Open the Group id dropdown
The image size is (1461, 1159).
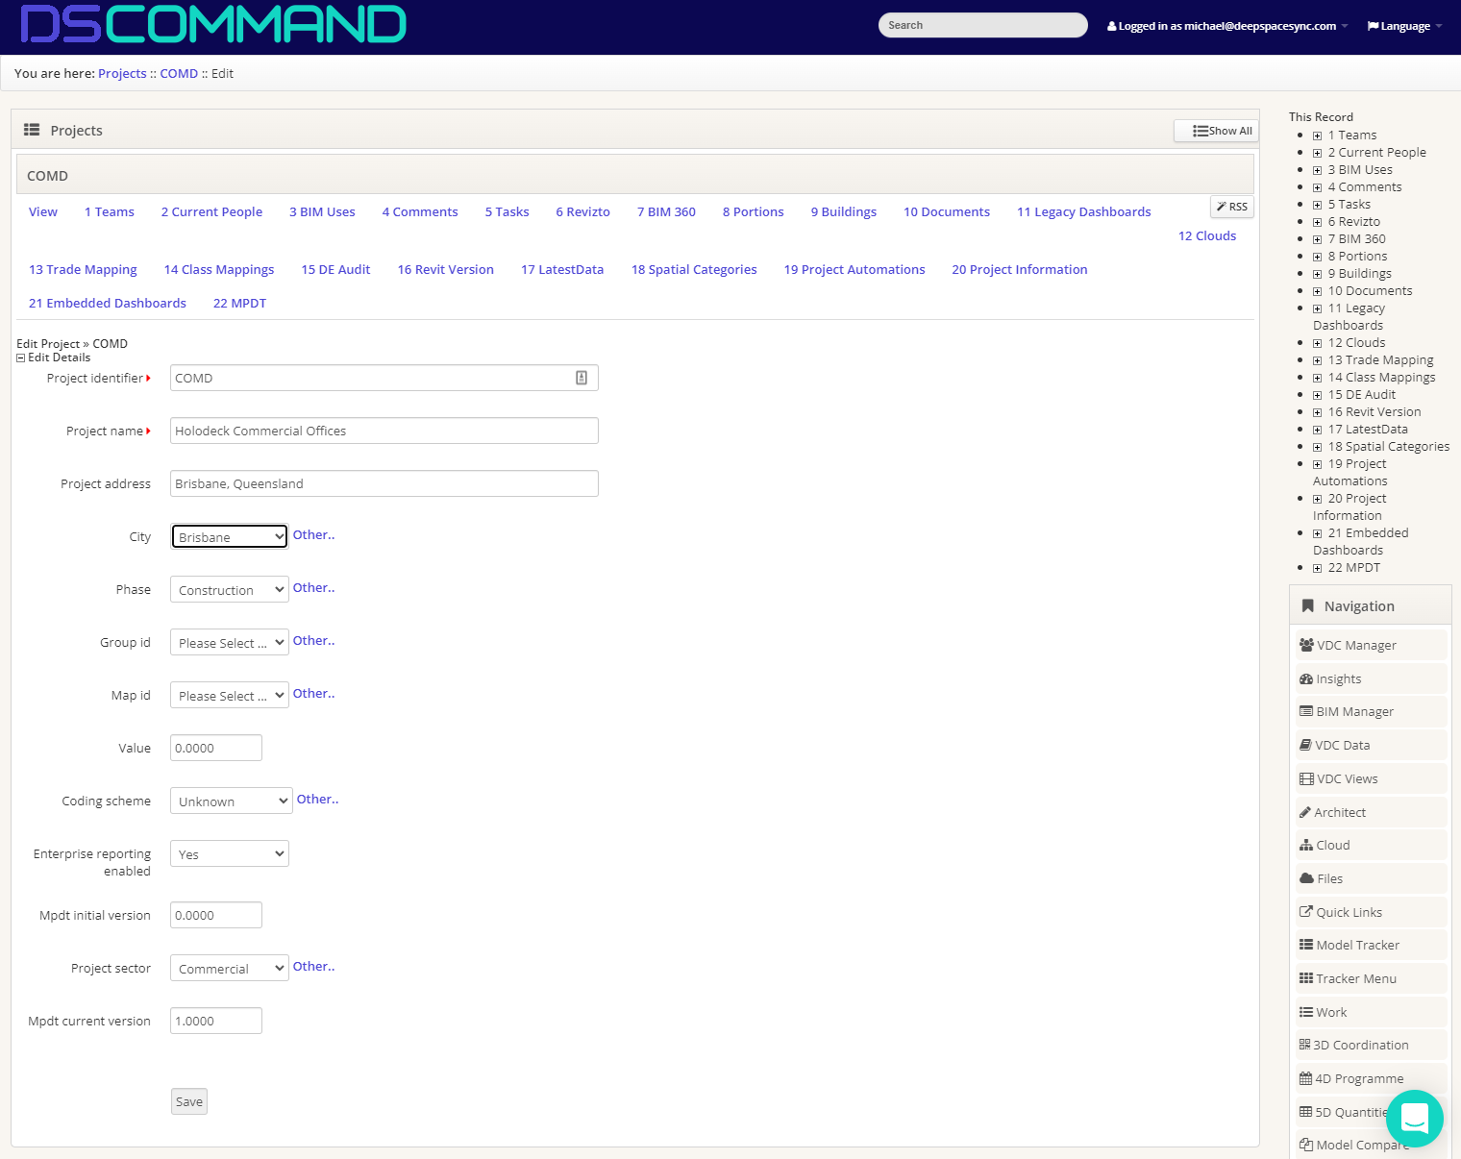(x=230, y=642)
